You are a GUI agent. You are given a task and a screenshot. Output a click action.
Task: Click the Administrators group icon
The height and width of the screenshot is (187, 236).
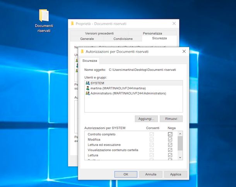tap(87, 93)
